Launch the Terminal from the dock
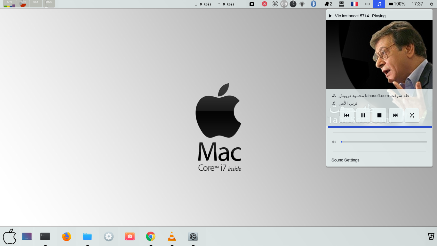 (x=45, y=236)
